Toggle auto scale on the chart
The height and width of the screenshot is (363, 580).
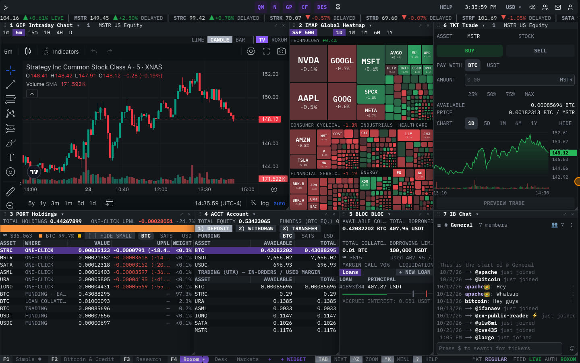[280, 203]
